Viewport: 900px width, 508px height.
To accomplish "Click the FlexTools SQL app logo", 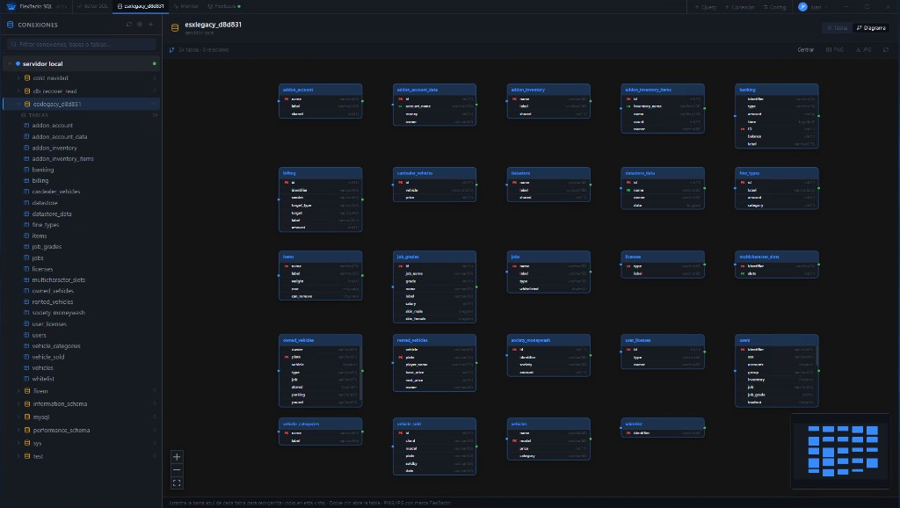I will [11, 6].
